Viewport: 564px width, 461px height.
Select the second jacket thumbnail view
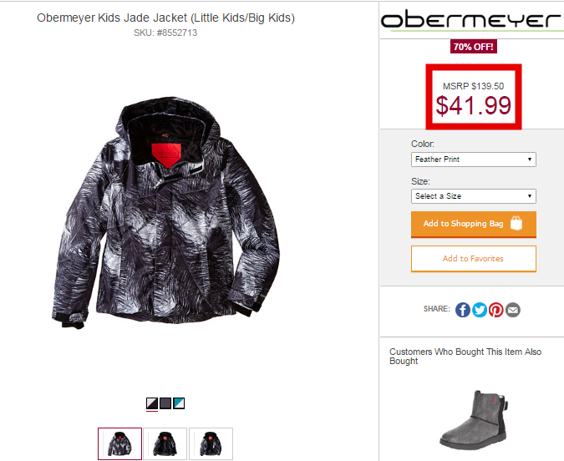pos(165,443)
